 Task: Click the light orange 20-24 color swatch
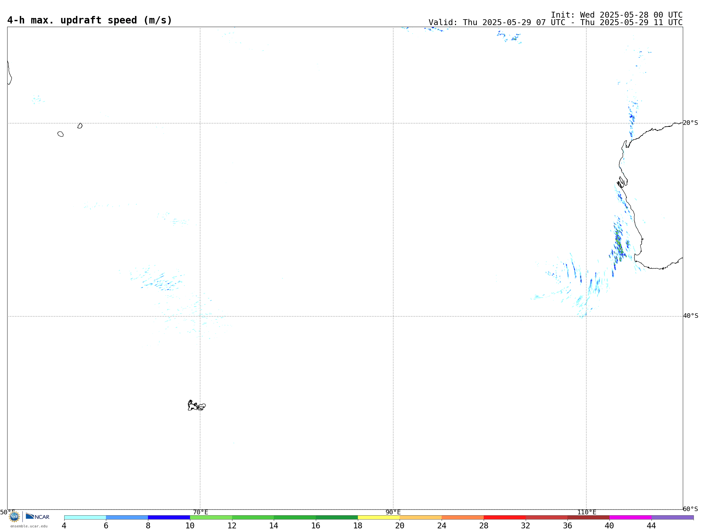[421, 517]
